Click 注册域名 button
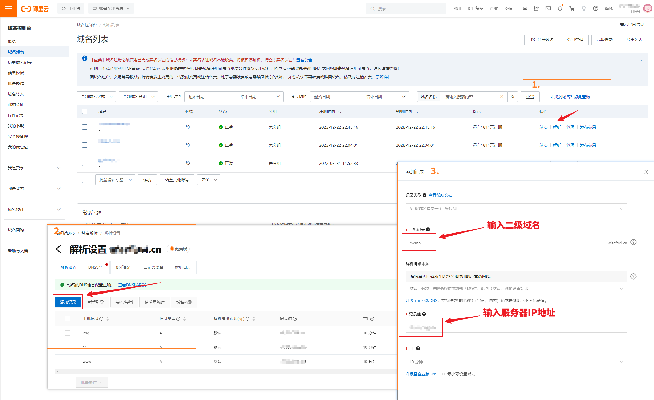This screenshot has height=400, width=654. (x=542, y=40)
